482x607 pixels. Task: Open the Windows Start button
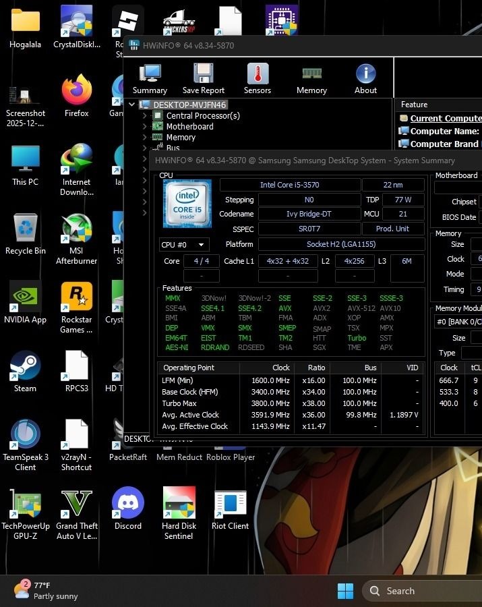coord(345,591)
